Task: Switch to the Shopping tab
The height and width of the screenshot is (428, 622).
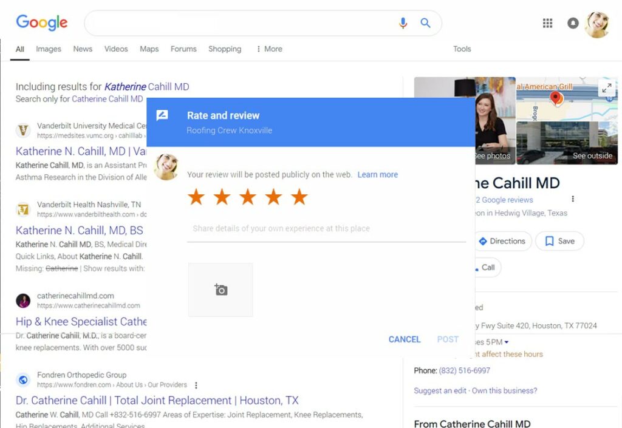Action: click(x=225, y=49)
